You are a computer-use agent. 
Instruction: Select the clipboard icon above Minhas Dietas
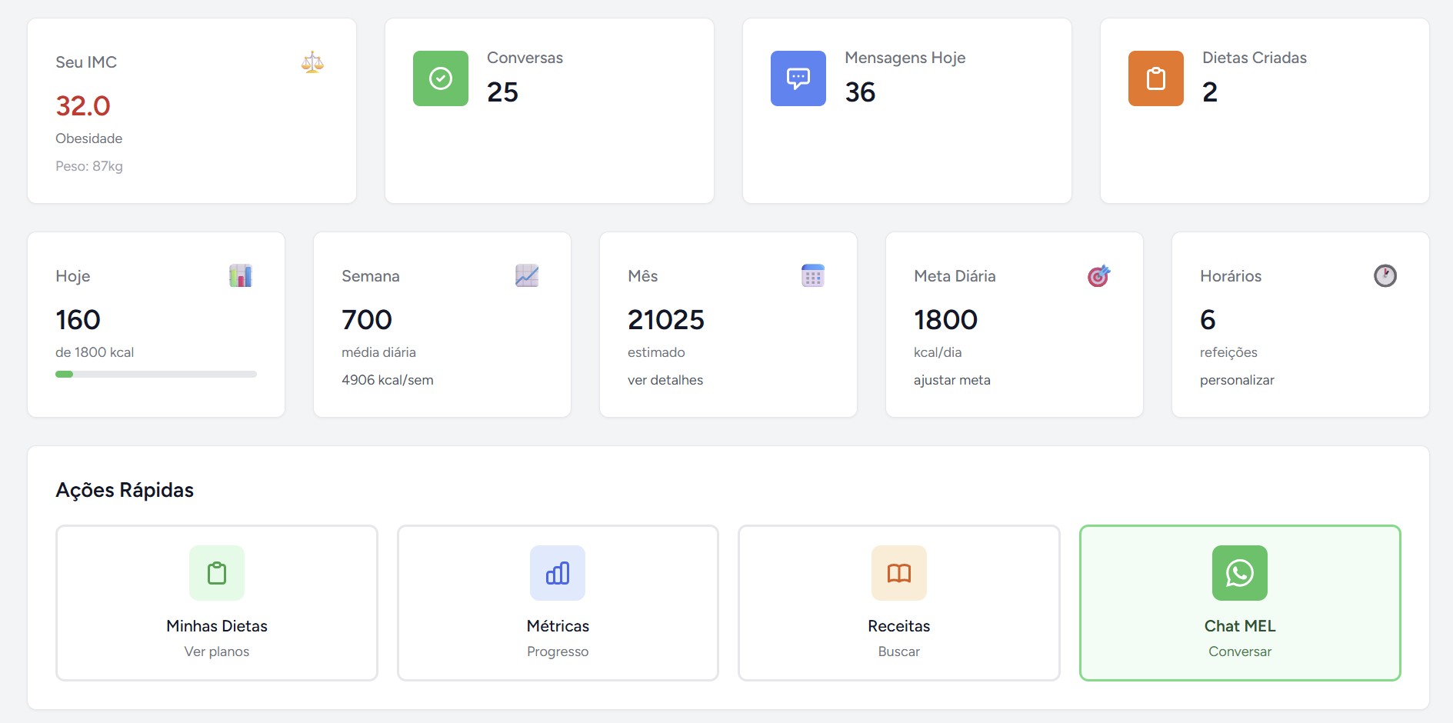click(216, 573)
